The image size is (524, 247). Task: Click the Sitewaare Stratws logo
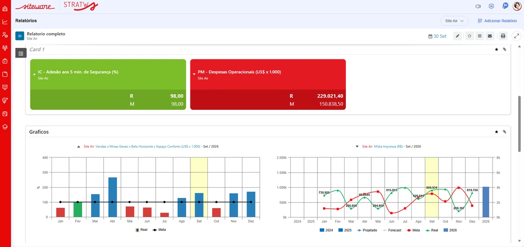click(56, 6)
